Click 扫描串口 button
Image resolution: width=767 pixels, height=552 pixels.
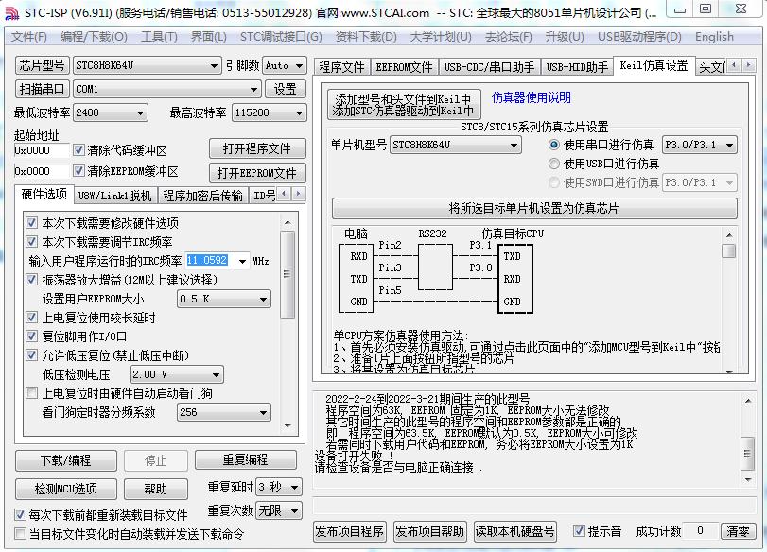click(42, 89)
